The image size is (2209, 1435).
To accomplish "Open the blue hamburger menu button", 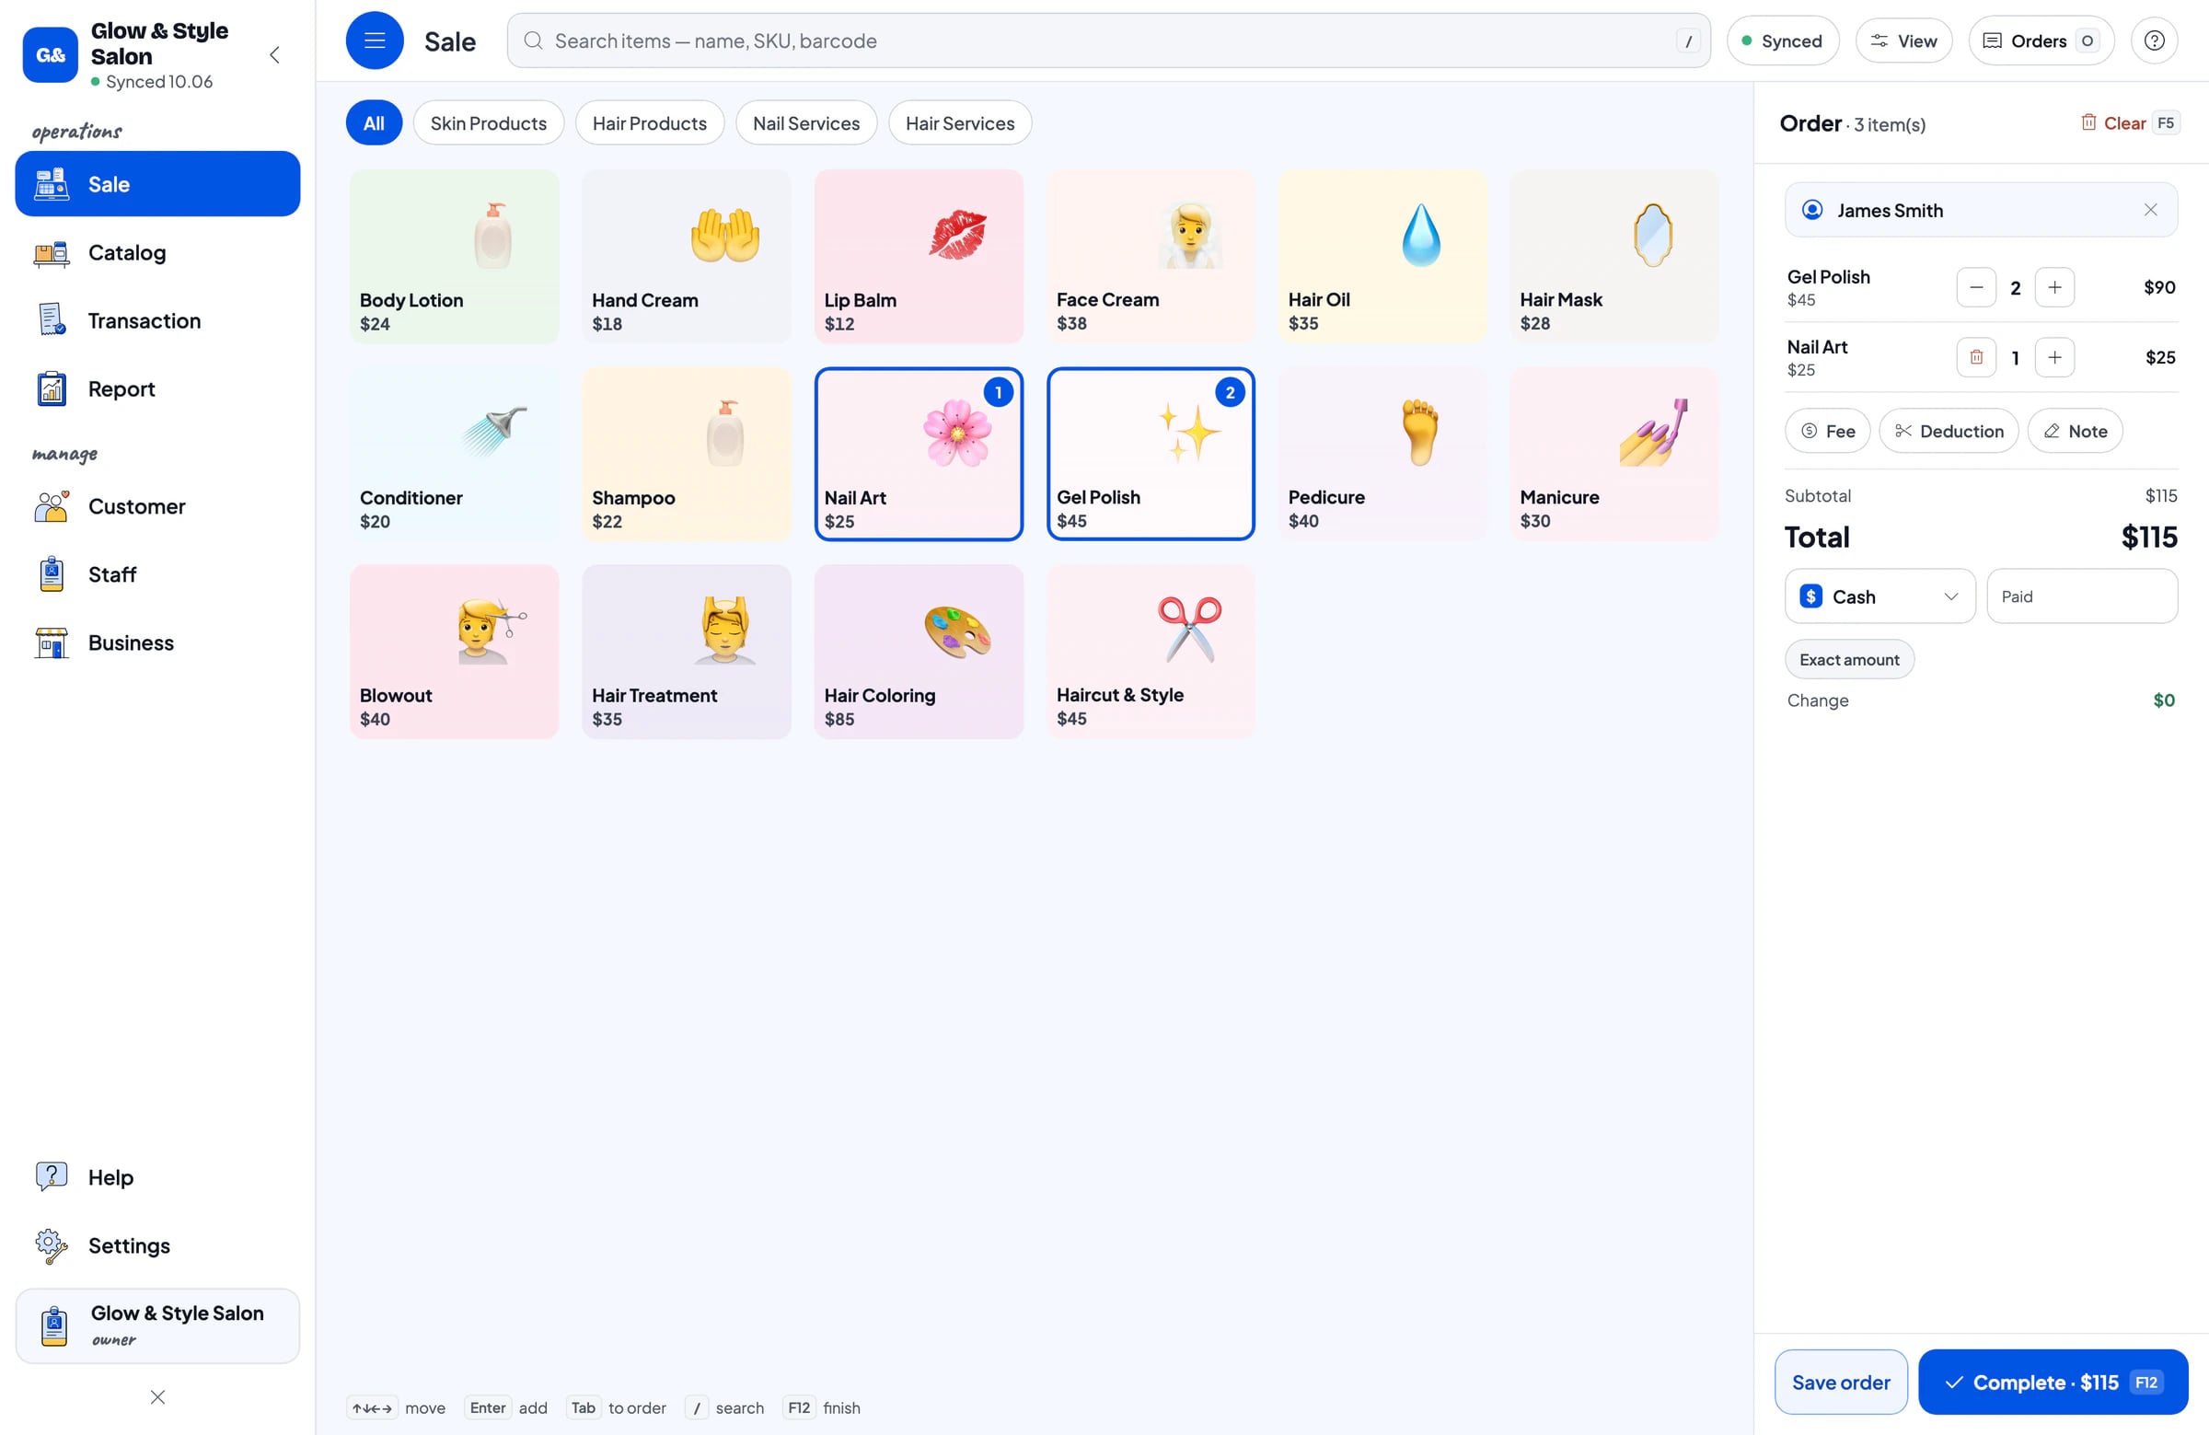I will pyautogui.click(x=374, y=40).
